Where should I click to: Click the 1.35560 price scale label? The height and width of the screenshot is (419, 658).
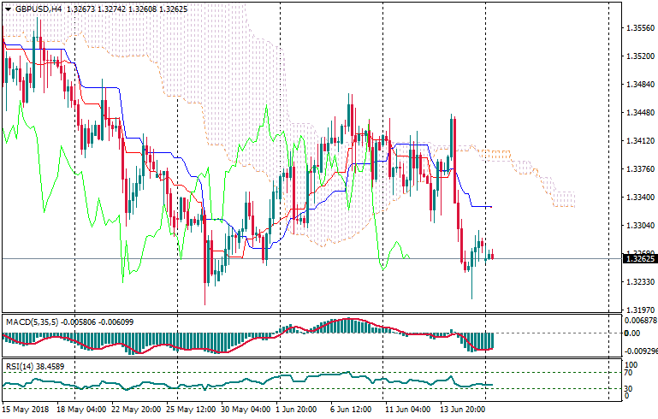point(637,28)
